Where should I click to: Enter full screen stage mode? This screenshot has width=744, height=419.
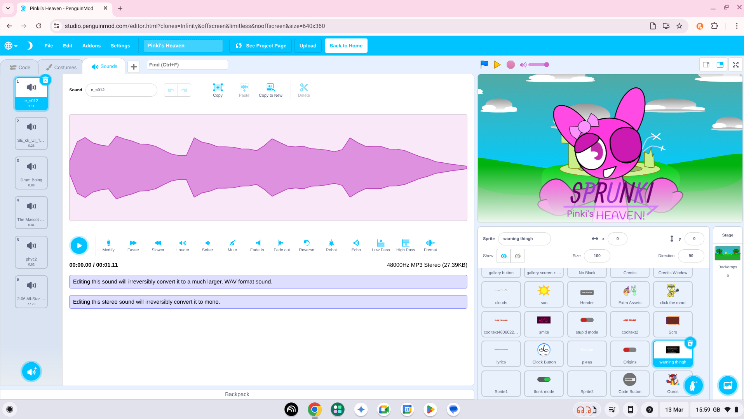click(x=735, y=65)
